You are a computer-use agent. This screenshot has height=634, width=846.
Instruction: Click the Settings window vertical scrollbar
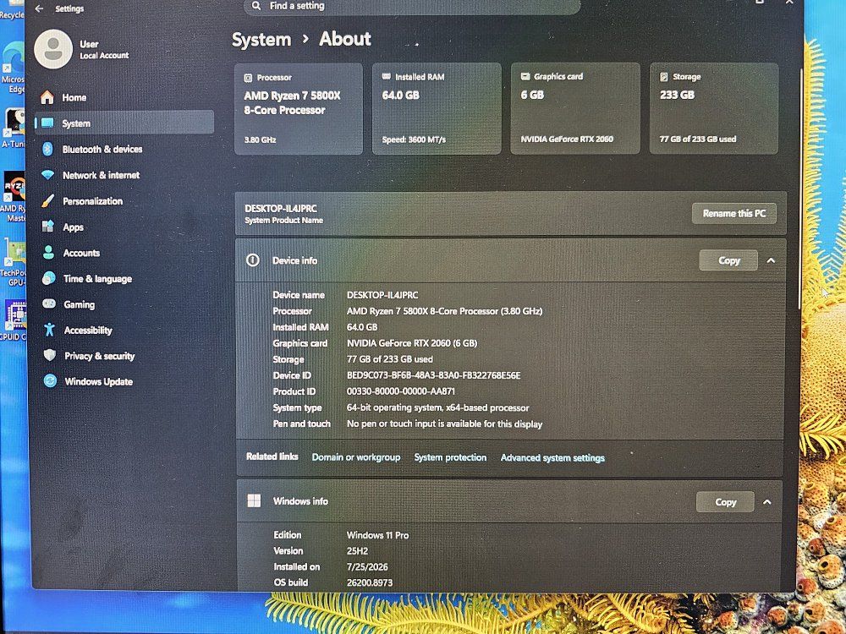[x=800, y=189]
